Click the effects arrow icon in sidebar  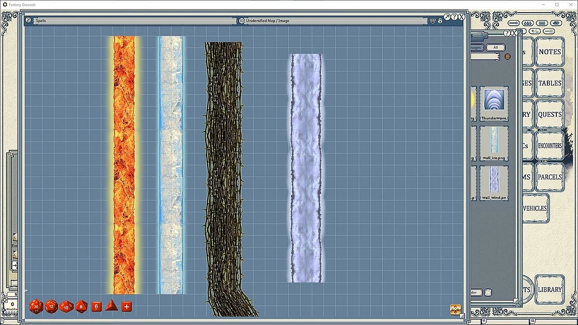click(x=549, y=31)
